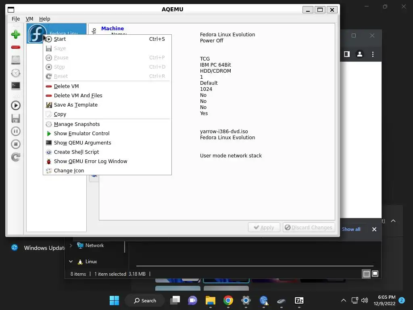Collapse the Linux tree item in File Explorer

pyautogui.click(x=71, y=262)
